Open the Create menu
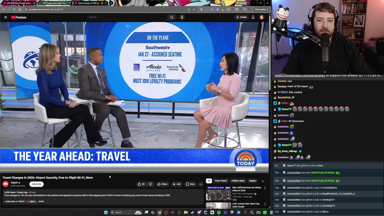Screen dimensions: 384x216 [241, 17]
